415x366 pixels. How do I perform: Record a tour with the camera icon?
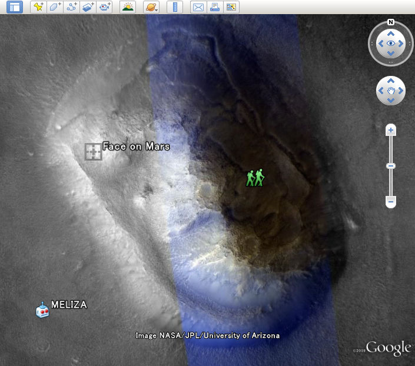click(104, 7)
